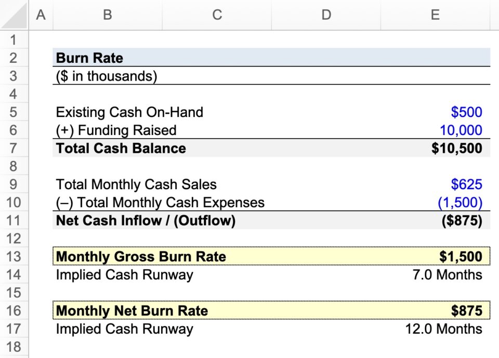Screen dimensions: 499x358
Task: Select the 7.0 Months runway cell
Action: coord(435,274)
